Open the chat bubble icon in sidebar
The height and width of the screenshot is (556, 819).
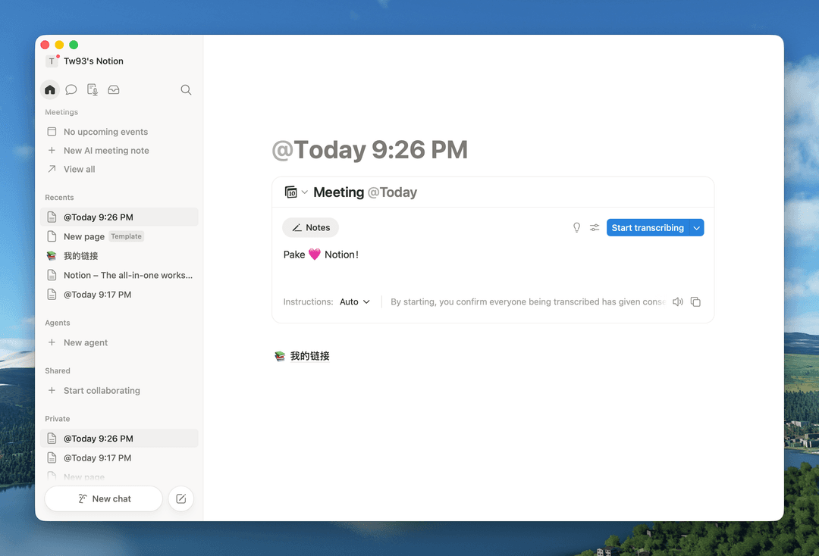[x=71, y=89]
